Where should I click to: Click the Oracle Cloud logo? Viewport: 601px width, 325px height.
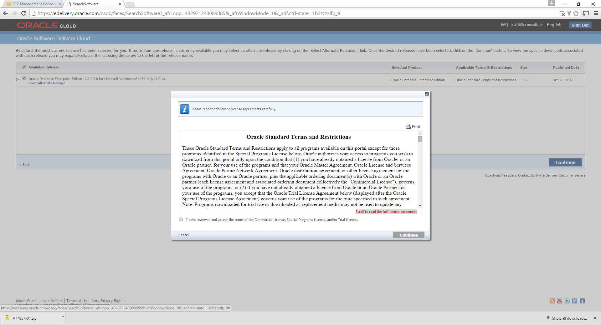(46, 25)
